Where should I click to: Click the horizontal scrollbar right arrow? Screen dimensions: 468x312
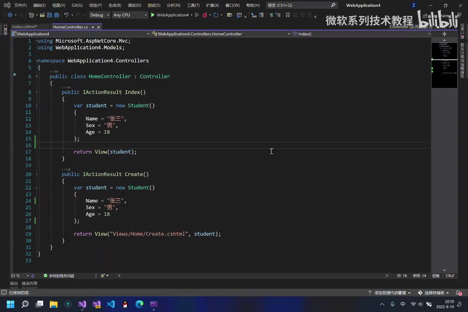(x=387, y=276)
